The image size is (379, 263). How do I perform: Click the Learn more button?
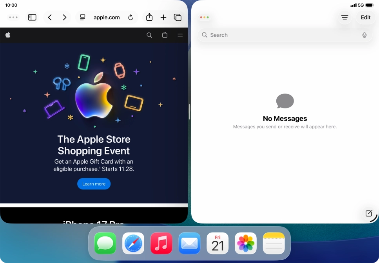[x=94, y=184]
